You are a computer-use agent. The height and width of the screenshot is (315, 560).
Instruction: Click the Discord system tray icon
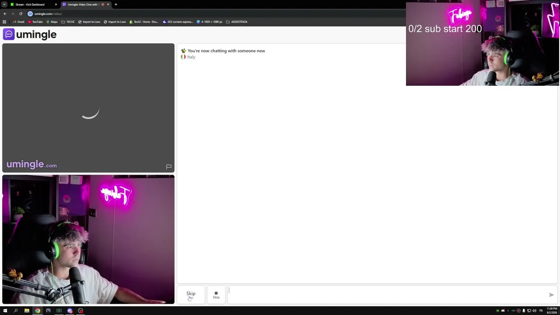tap(503, 311)
